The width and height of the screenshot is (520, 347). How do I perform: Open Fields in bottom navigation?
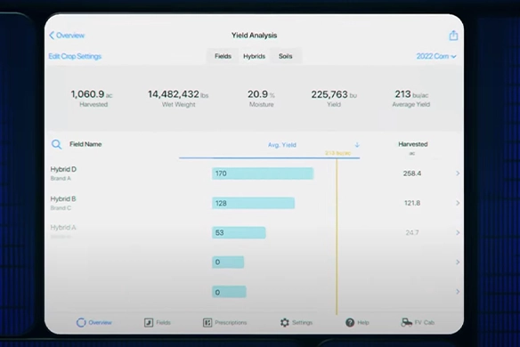(158, 322)
